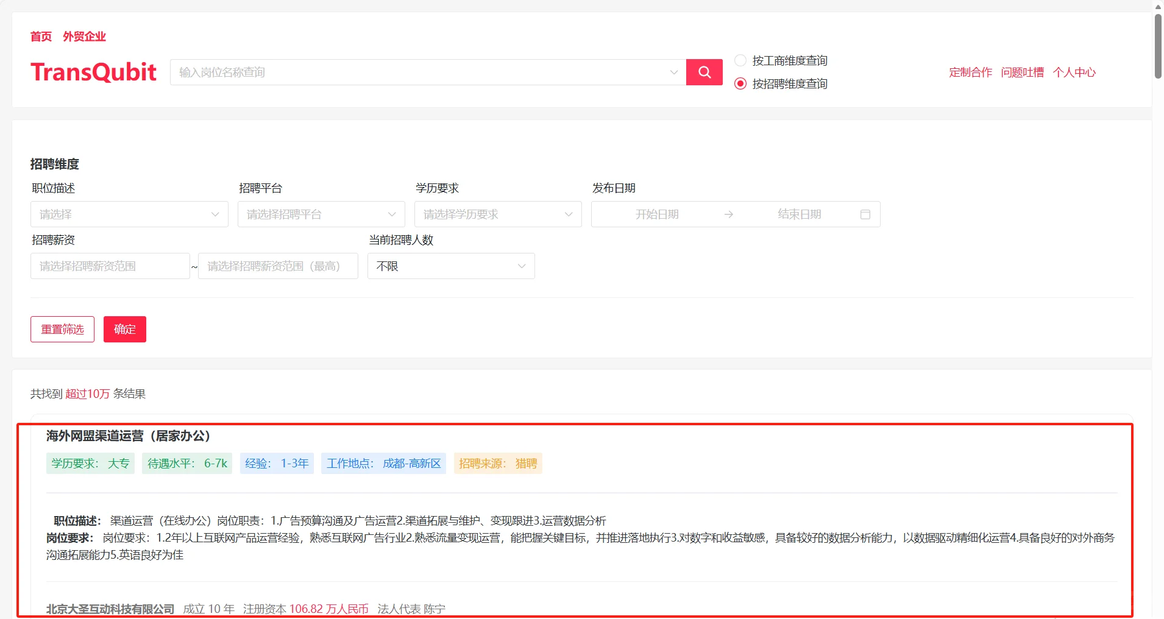The image size is (1164, 619).
Task: Select the 按工商维度查询 radio button
Action: (x=741, y=60)
